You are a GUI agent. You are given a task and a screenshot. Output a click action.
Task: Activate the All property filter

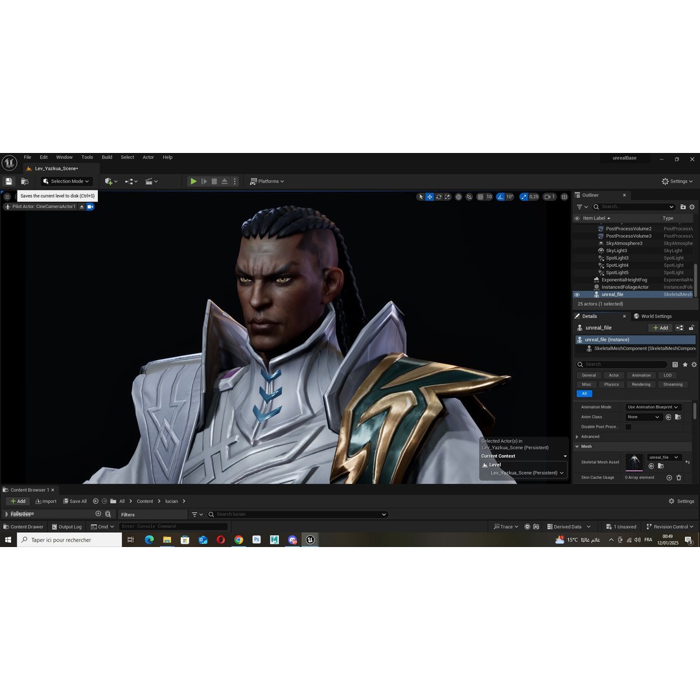(585, 393)
